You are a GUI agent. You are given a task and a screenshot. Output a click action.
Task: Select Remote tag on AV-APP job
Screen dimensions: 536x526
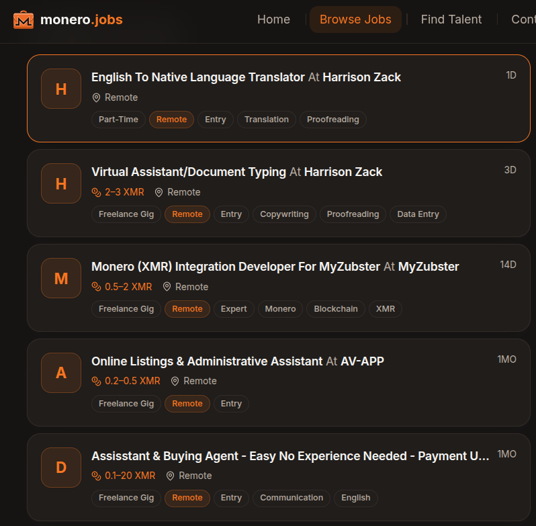coord(187,404)
